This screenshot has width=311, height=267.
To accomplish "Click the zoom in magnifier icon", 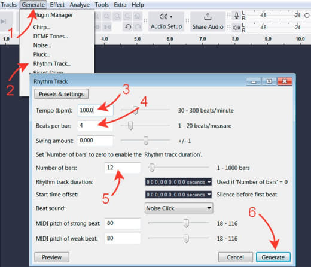I will coord(107,16).
